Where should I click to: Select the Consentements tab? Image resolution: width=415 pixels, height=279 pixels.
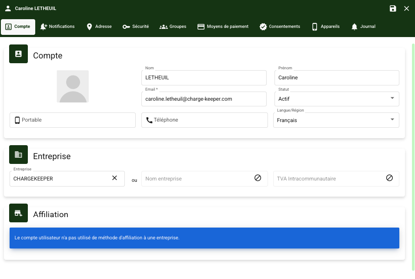[x=280, y=27]
